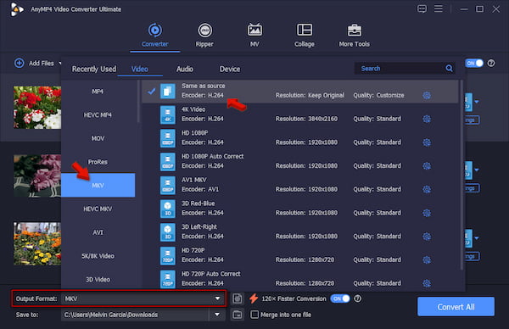
Task: Open settings gear for HD 1080P Auto Correct
Action: 427,166
